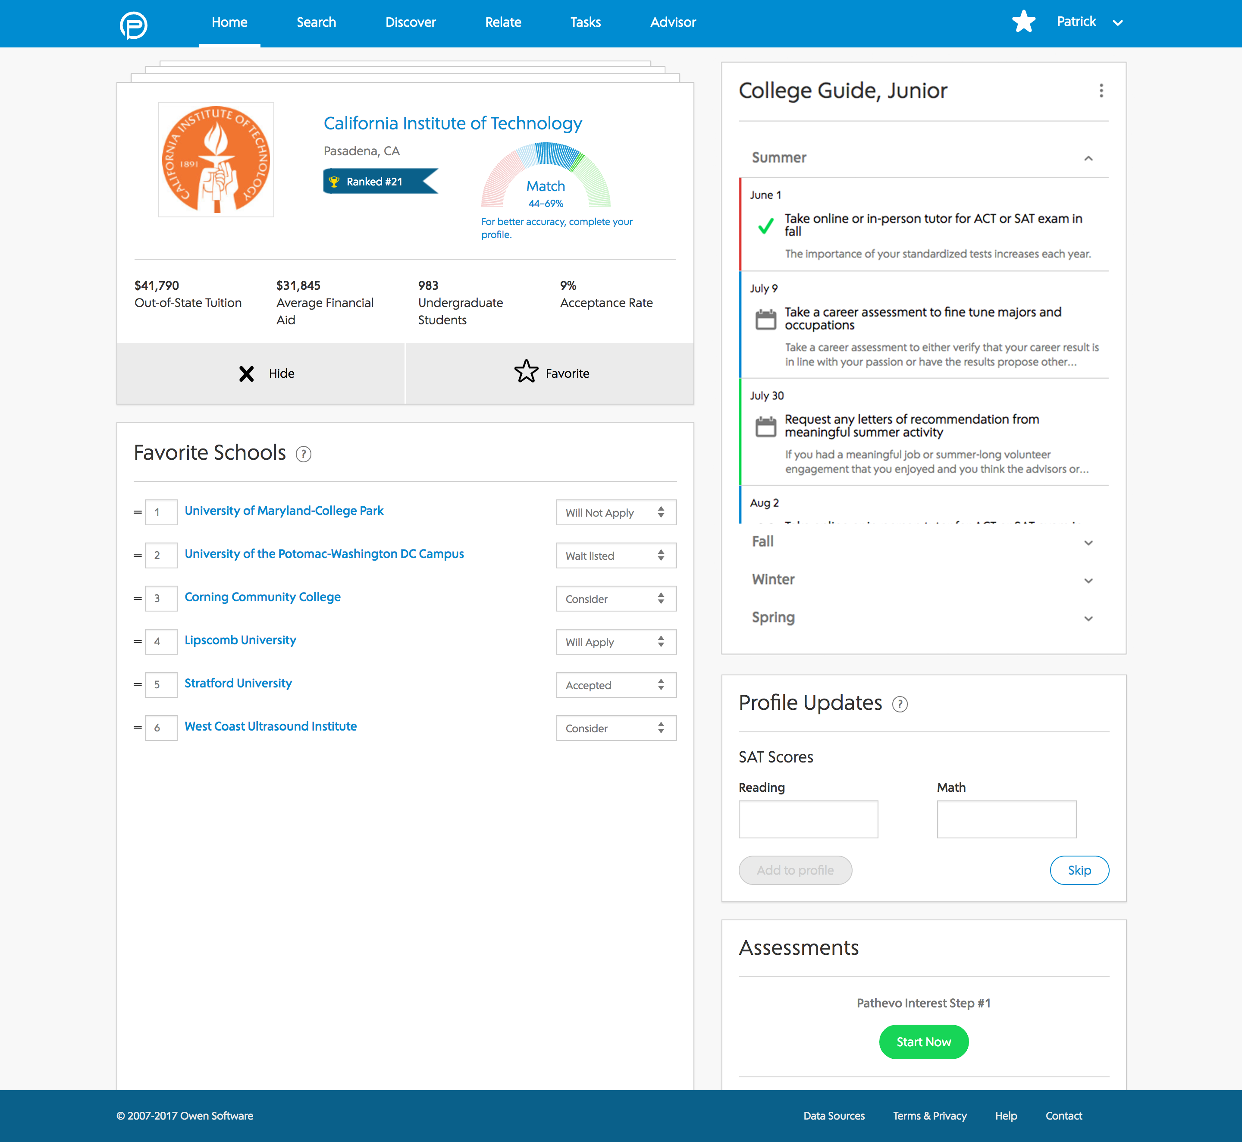This screenshot has width=1242, height=1142.
Task: Open the Search tab
Action: tap(316, 22)
